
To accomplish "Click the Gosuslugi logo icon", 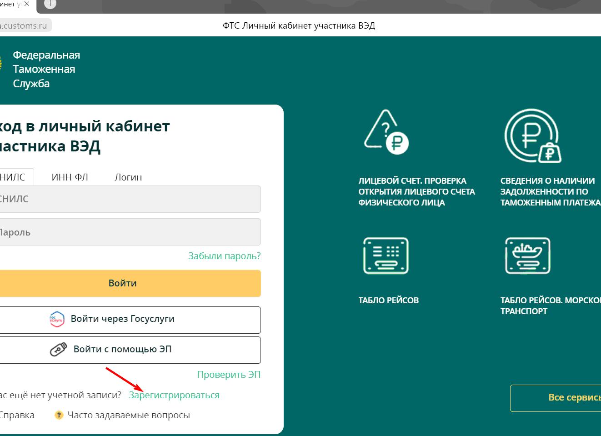I will tap(57, 319).
